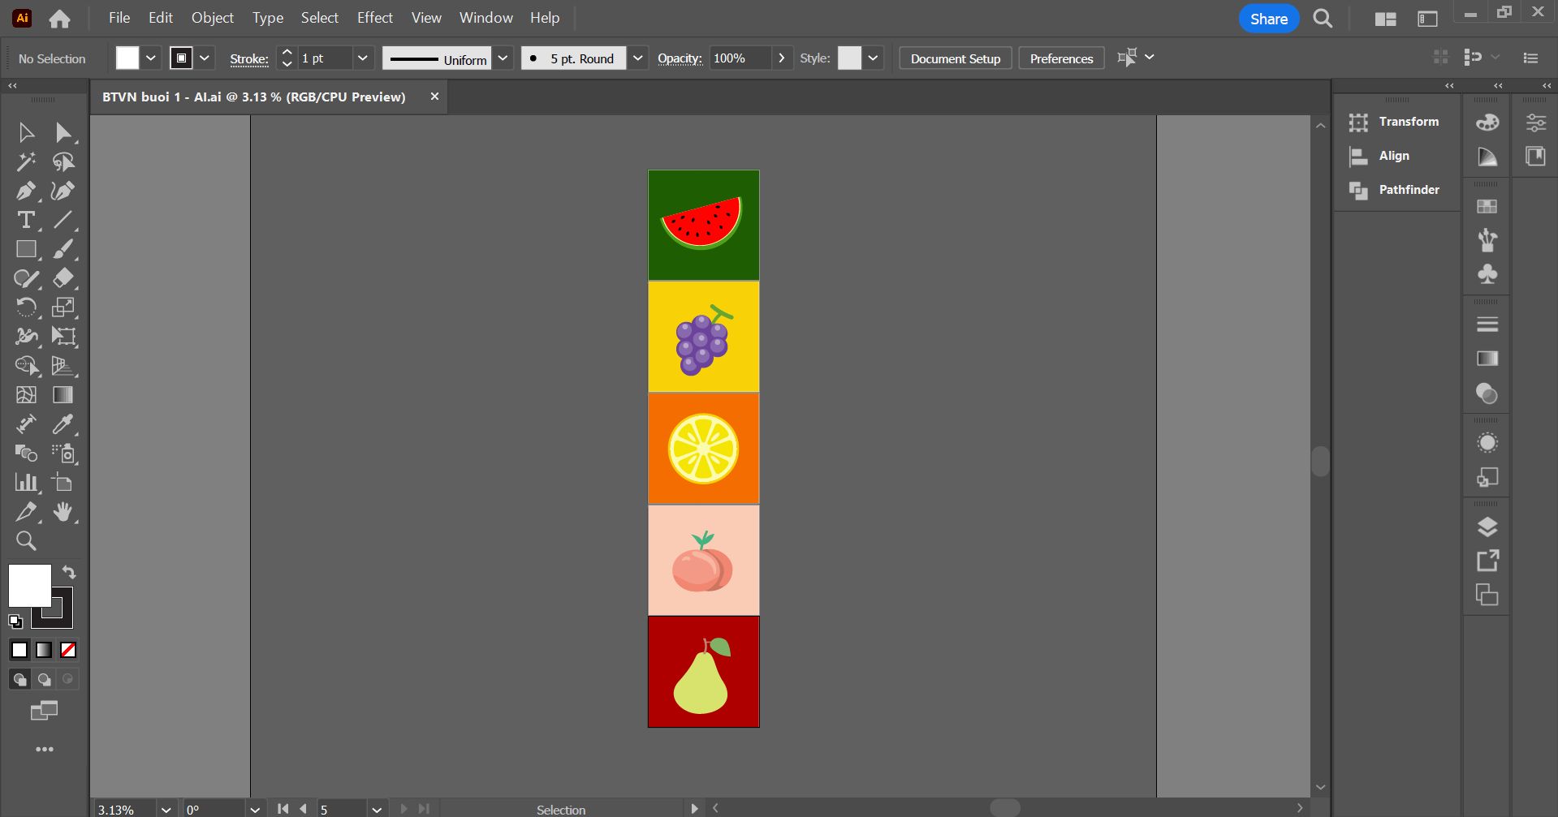Open the Window menu

(x=486, y=18)
